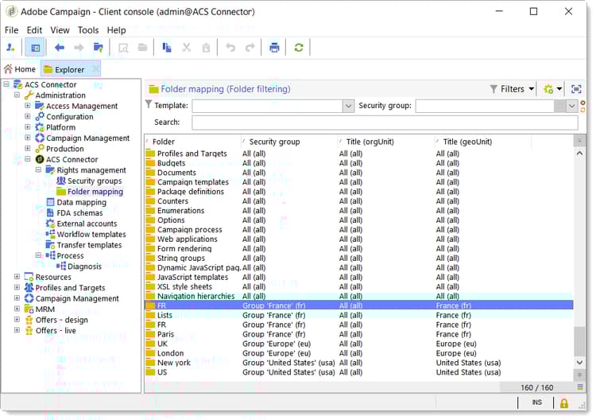Click the copy/duplicate toolbar icon
Image resolution: width=596 pixels, height=420 pixels.
[x=167, y=48]
